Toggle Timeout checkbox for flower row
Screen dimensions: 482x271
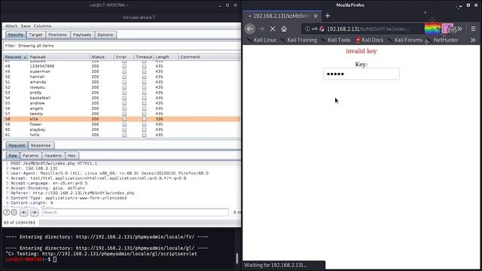click(x=144, y=124)
